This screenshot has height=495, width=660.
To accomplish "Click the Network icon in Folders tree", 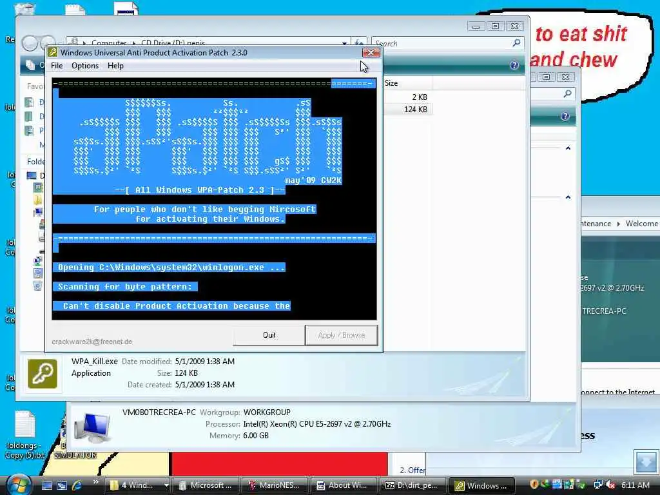I will click(37, 262).
